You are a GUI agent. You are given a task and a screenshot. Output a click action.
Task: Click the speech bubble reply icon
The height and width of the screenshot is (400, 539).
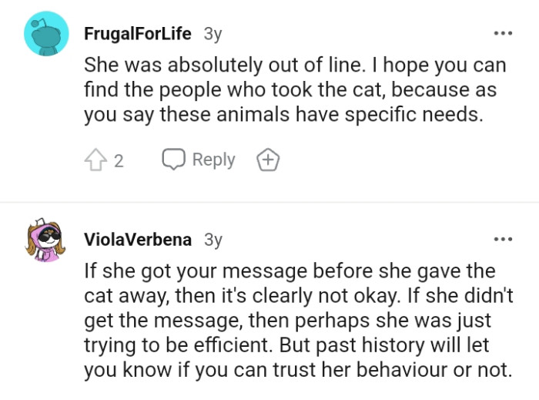pyautogui.click(x=174, y=160)
